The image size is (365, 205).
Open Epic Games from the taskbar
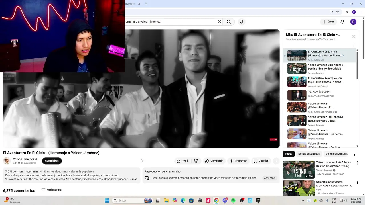coord(258,200)
